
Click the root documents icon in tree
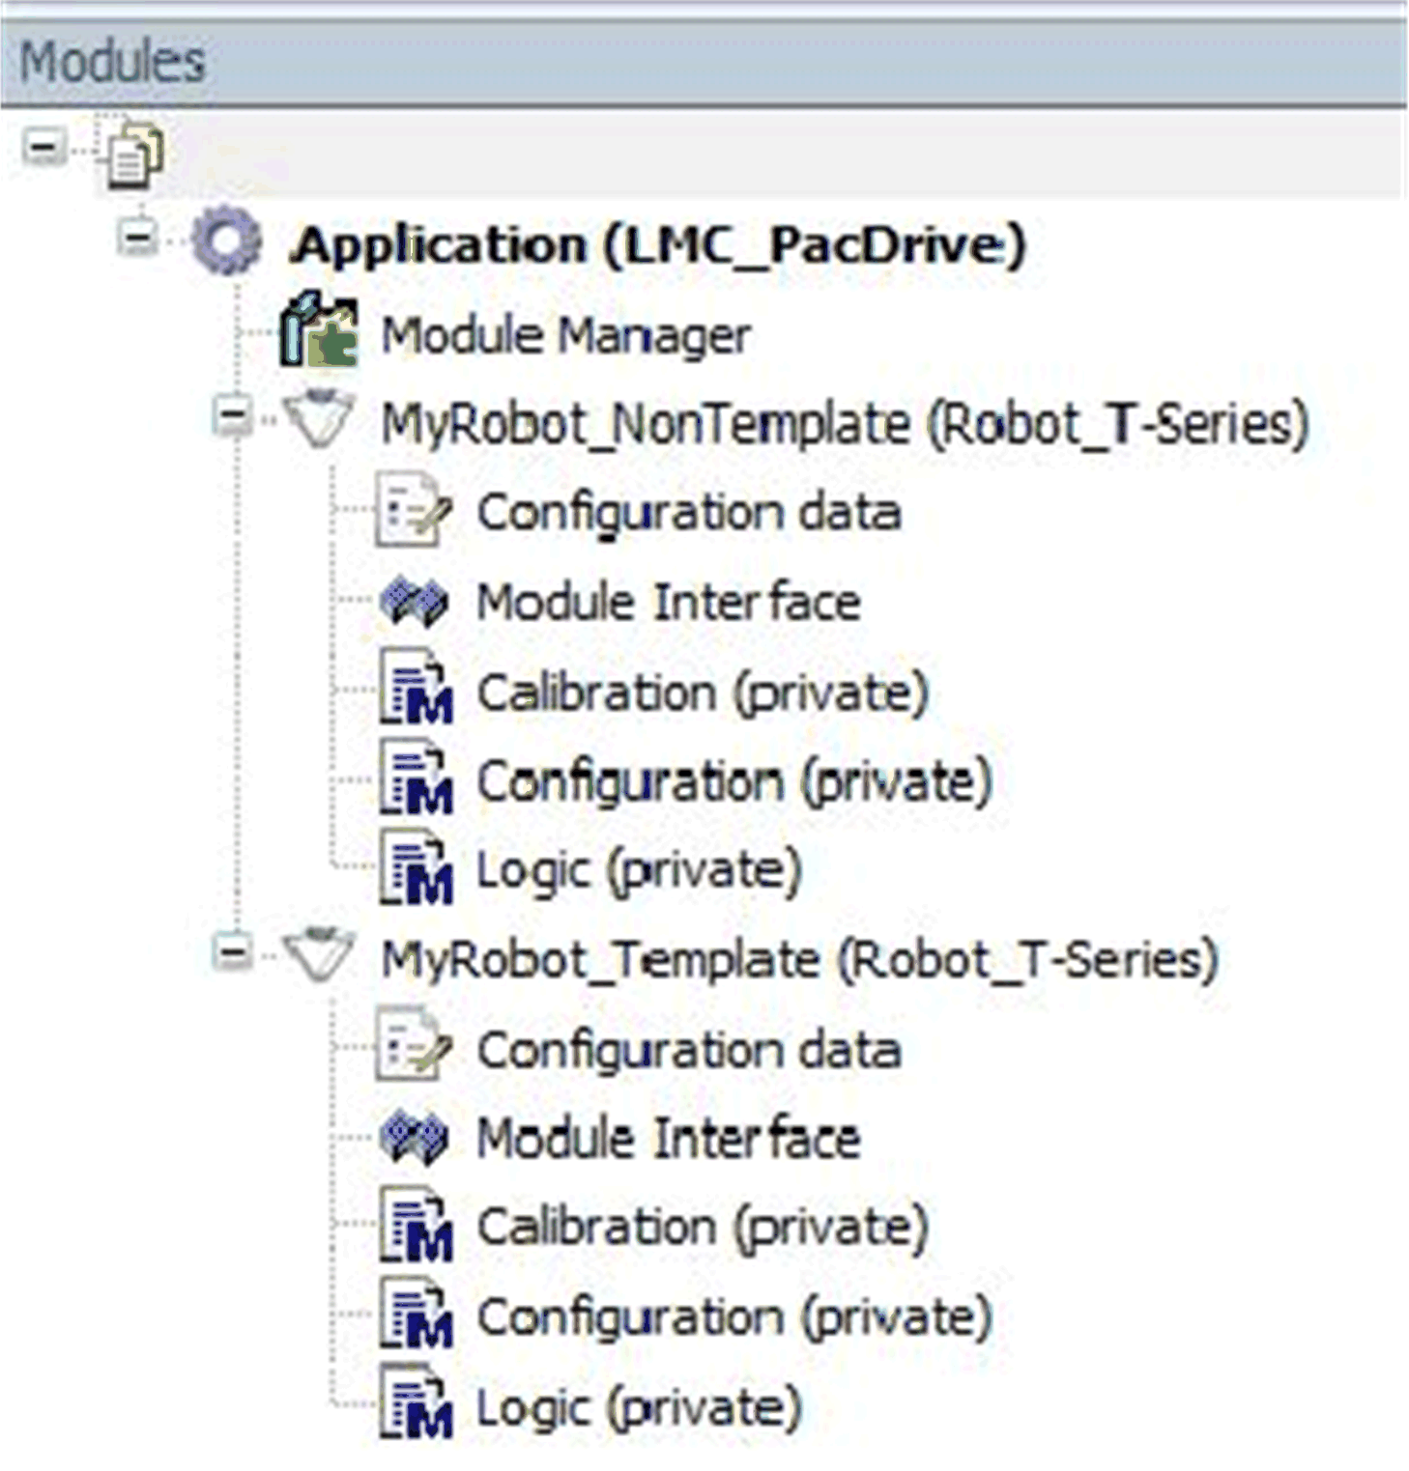(134, 153)
